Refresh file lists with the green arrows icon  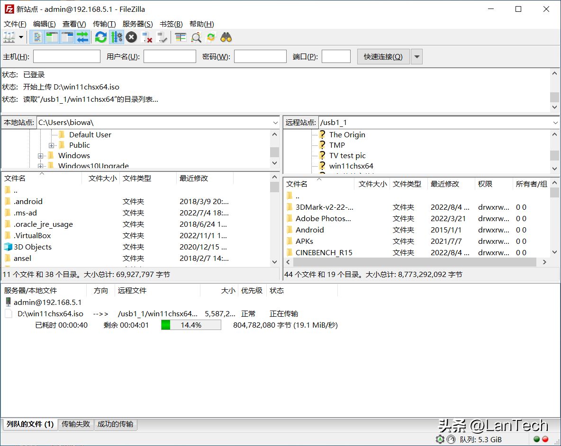point(100,37)
